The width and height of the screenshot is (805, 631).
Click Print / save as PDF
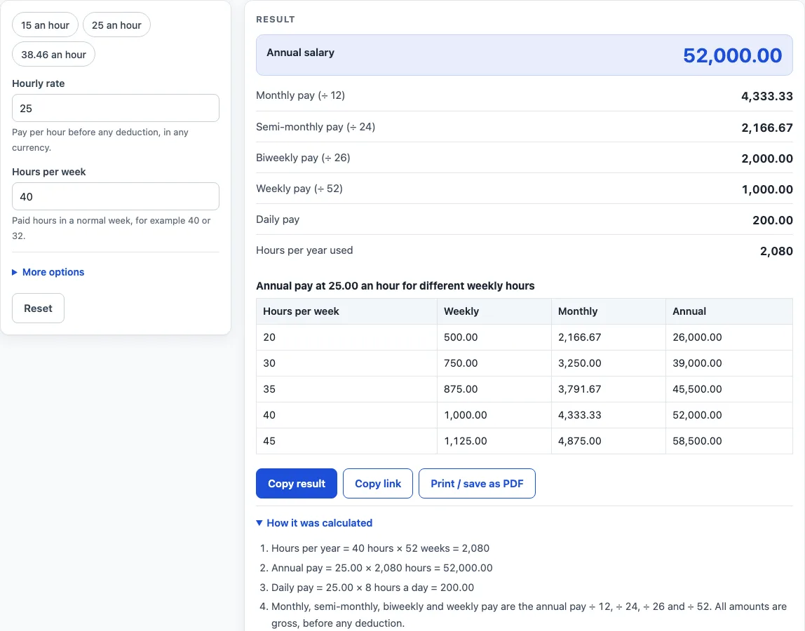477,483
